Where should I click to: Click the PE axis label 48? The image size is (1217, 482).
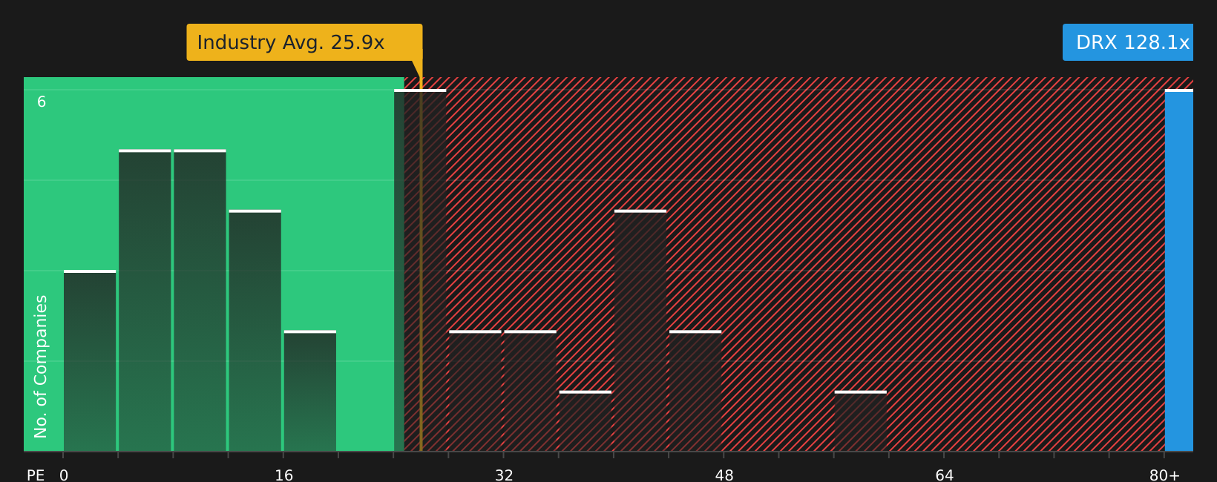coord(724,475)
